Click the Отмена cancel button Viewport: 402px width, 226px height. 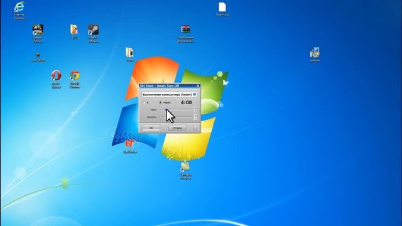click(177, 128)
